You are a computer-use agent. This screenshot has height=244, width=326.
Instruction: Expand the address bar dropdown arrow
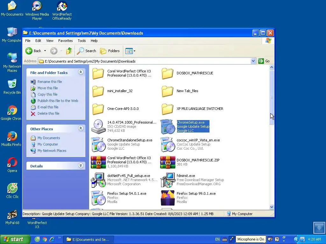[x=253, y=61]
